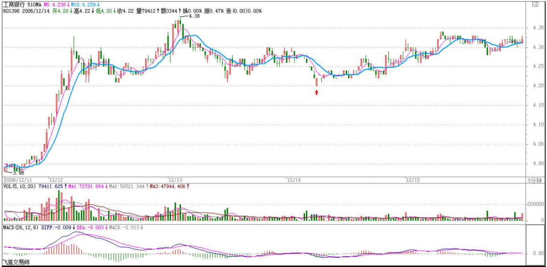Viewport: 547px width, 267px height.
Task: Click the 4.38 high price marker
Action: 194,16
